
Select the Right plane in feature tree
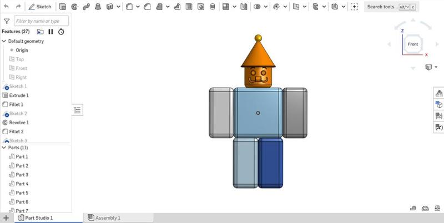[x=21, y=77]
